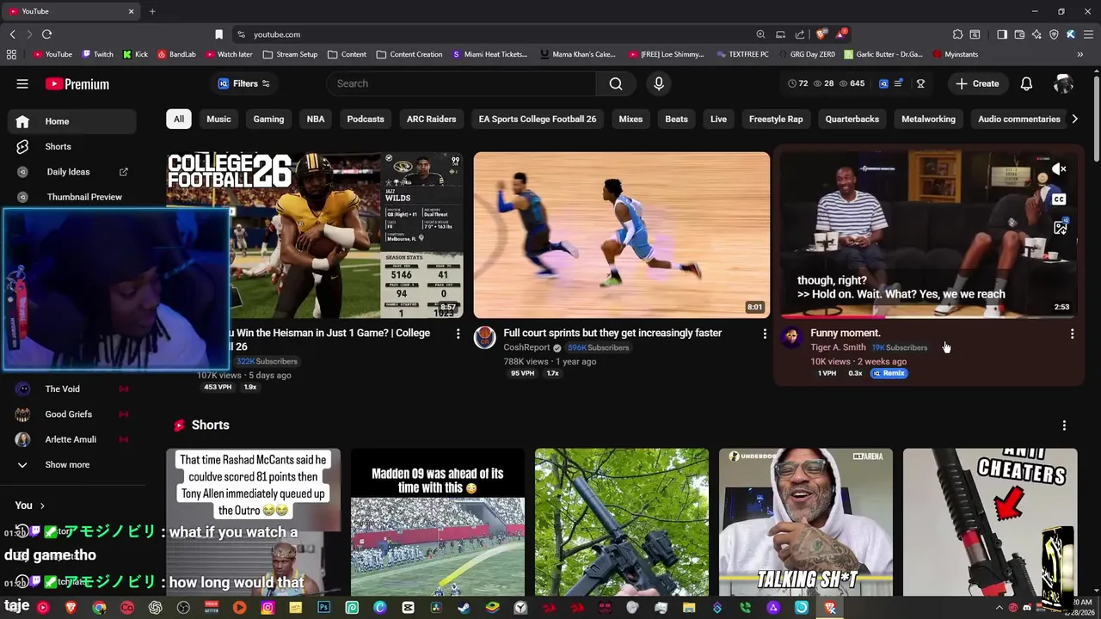Click the YouTube search field
The image size is (1101, 619).
[461, 83]
